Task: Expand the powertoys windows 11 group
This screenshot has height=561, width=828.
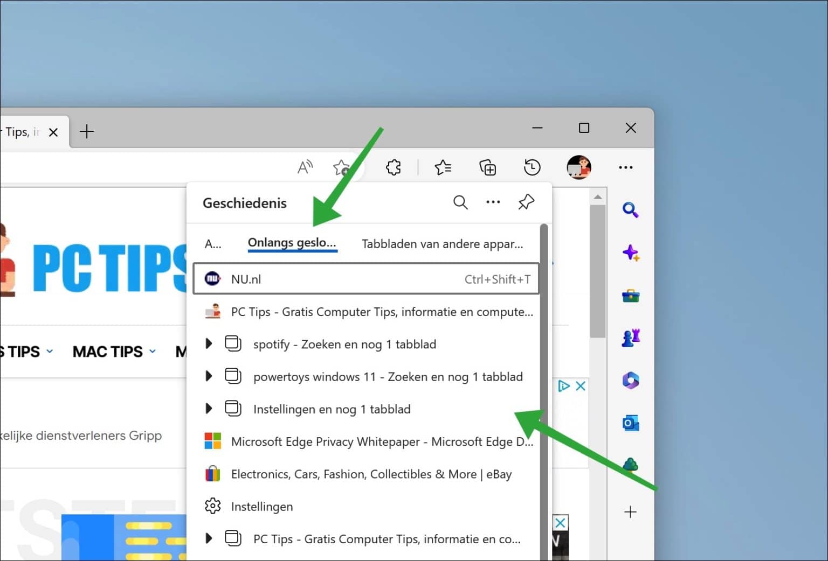Action: [209, 376]
